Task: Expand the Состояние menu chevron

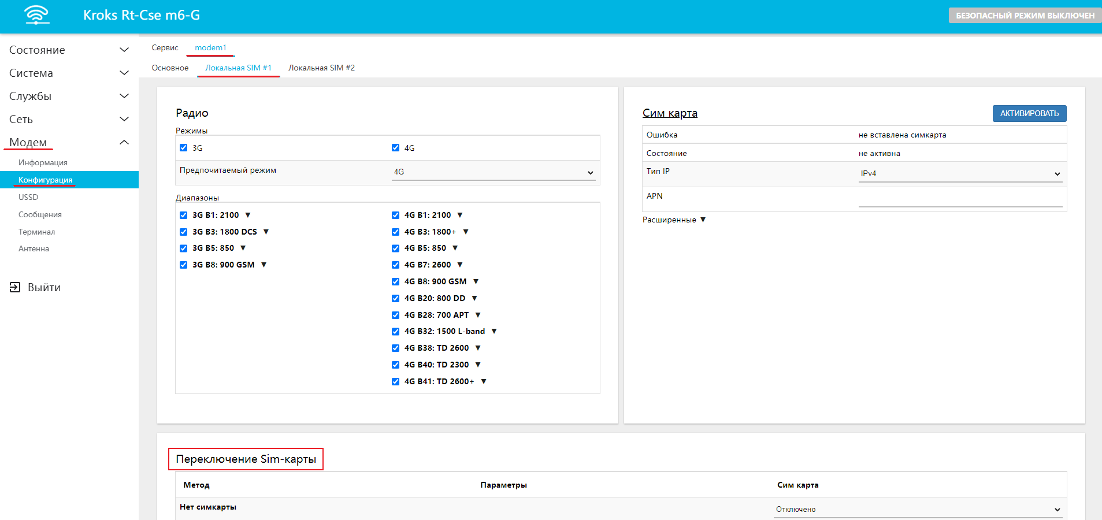Action: point(124,50)
